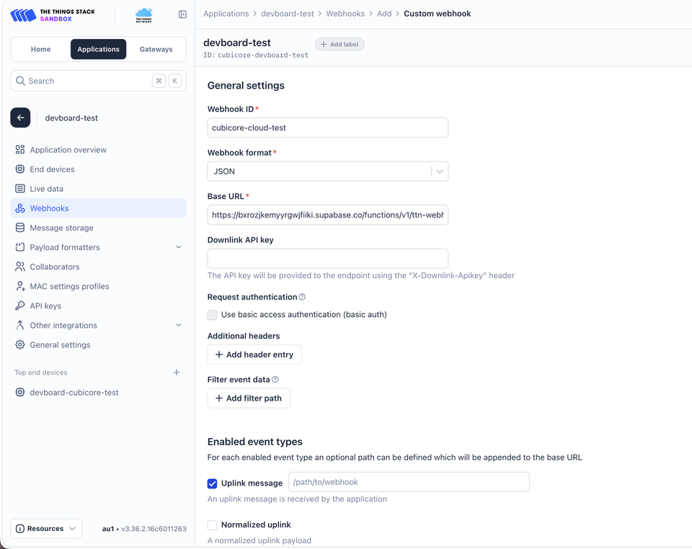The width and height of the screenshot is (692, 549).
Task: Click the Application overview grid icon
Action: (20, 149)
